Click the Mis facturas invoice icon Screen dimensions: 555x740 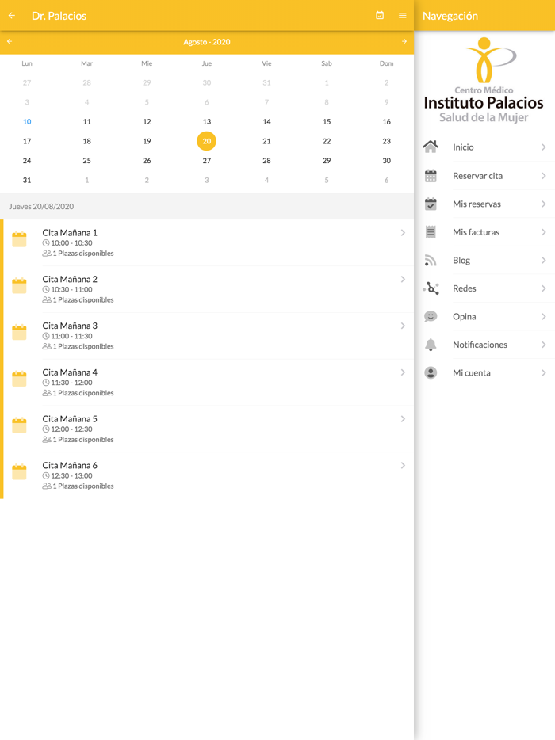[431, 231]
